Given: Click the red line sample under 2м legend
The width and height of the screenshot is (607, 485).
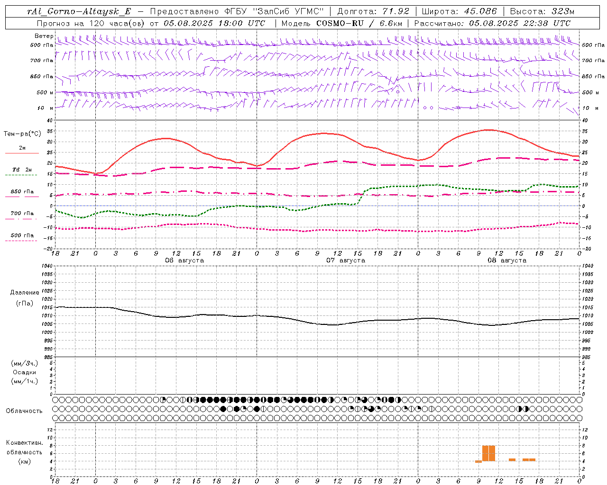Looking at the screenshot, I should coord(22,153).
